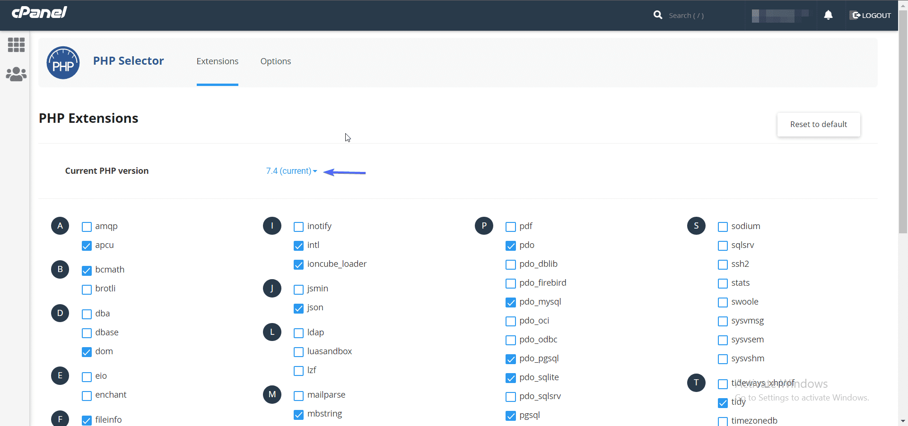Switch to the Extensions tab
This screenshot has width=908, height=426.
[218, 61]
